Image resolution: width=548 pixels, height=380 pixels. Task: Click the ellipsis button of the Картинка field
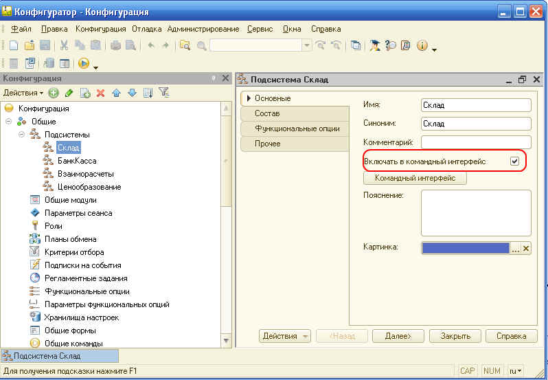tap(515, 249)
